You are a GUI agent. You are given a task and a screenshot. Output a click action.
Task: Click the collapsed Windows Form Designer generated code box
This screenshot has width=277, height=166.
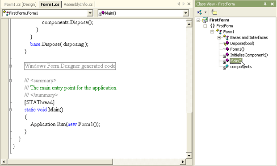(70, 66)
